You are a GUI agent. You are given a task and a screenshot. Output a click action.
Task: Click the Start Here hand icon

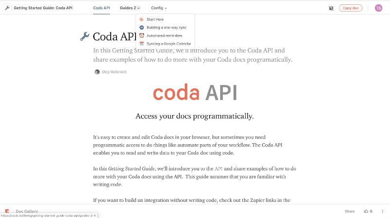pyautogui.click(x=141, y=19)
